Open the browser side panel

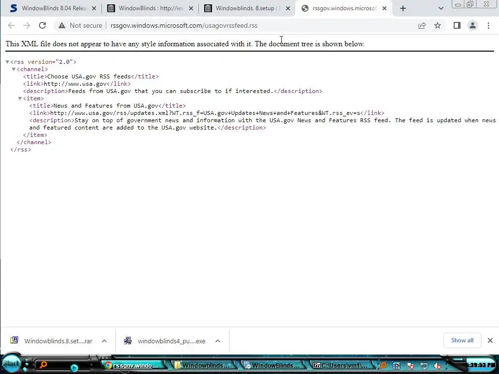point(457,25)
